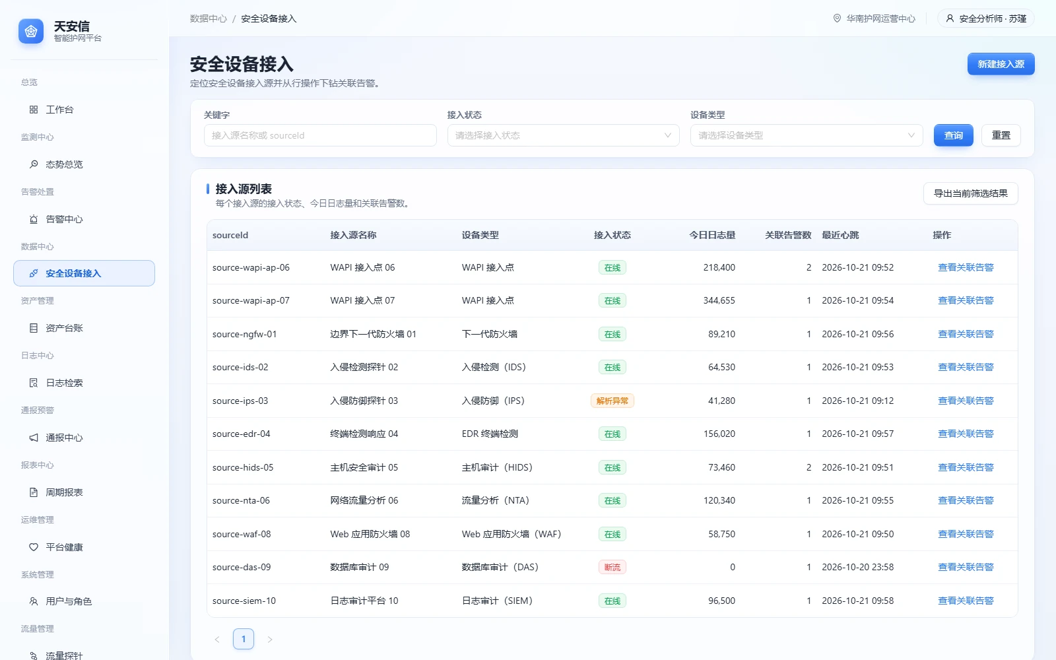Click the 新建接入源 button
This screenshot has height=660, width=1056.
1001,64
